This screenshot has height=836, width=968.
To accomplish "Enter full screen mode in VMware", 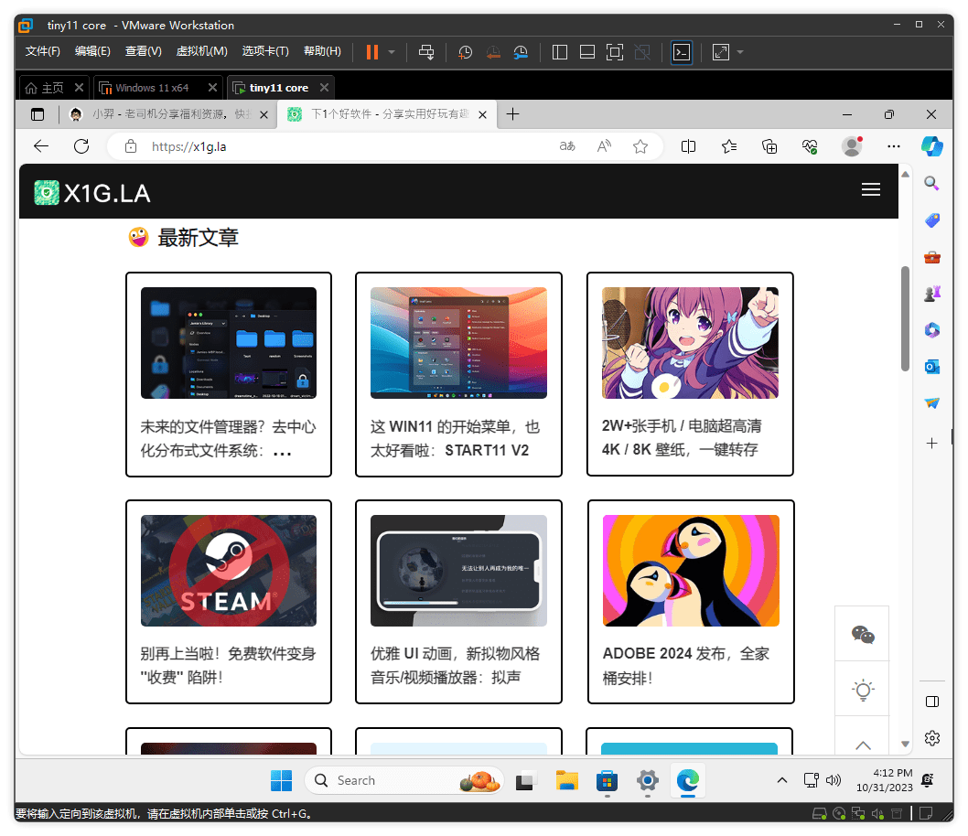I will (615, 52).
